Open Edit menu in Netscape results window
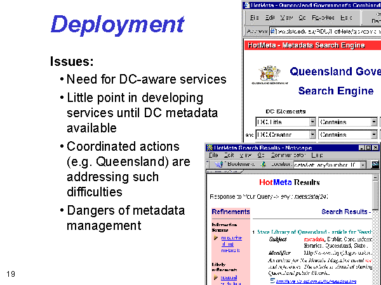Screen dimensions: 381x285 (229, 155)
